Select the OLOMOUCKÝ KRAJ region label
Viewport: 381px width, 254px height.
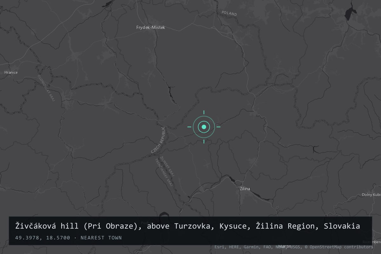pyautogui.click(x=46, y=88)
